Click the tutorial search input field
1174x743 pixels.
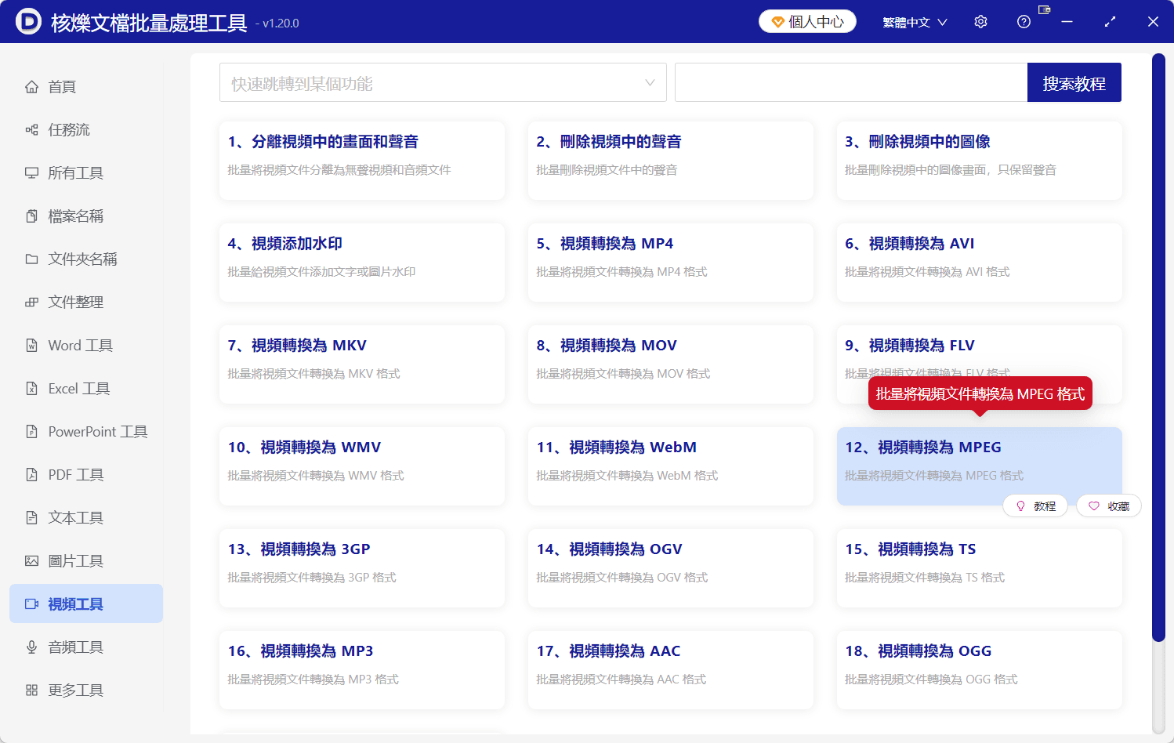851,82
